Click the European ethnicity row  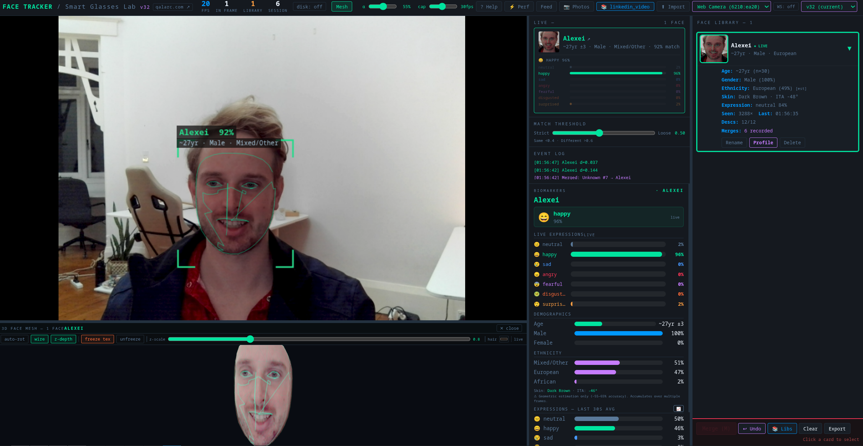[x=609, y=372]
